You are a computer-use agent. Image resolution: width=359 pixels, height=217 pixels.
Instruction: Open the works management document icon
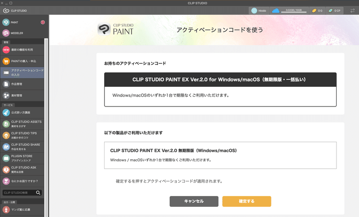pyautogui.click(x=6, y=84)
